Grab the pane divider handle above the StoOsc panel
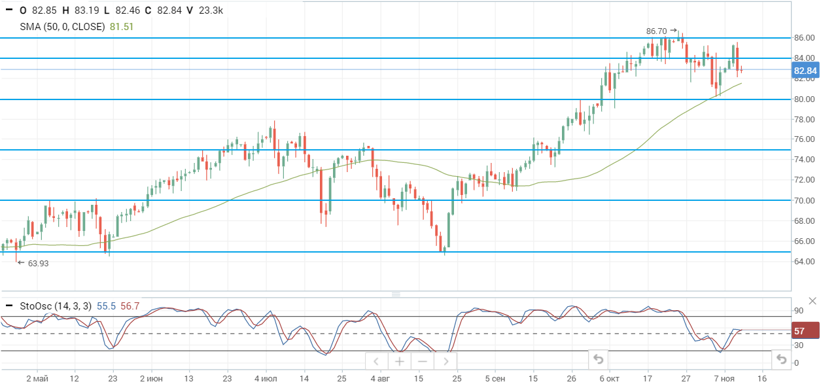The image size is (821, 388). tap(395, 294)
